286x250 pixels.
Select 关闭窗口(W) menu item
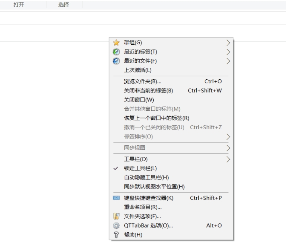139,100
